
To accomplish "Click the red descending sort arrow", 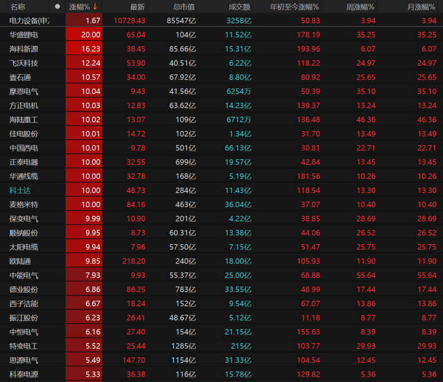I will click(x=95, y=6).
